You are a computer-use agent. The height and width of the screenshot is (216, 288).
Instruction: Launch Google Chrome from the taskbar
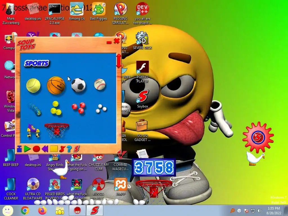pos(25,210)
